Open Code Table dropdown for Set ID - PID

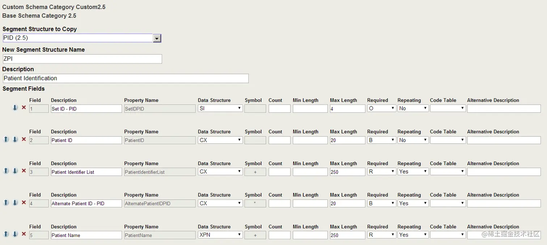coord(448,108)
